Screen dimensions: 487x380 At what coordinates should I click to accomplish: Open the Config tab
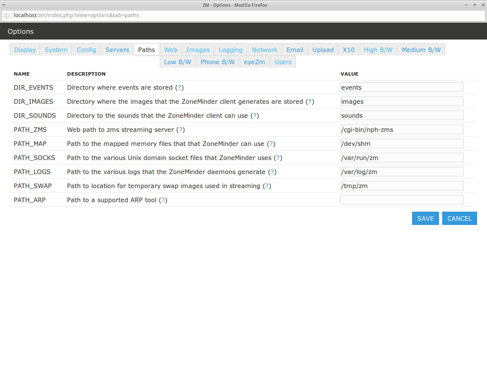pyautogui.click(x=87, y=50)
